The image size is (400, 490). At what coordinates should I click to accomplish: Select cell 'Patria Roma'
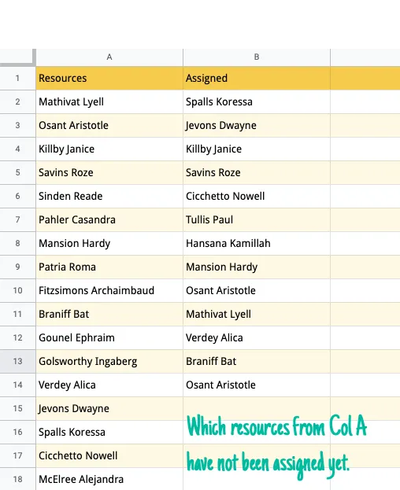(109, 267)
